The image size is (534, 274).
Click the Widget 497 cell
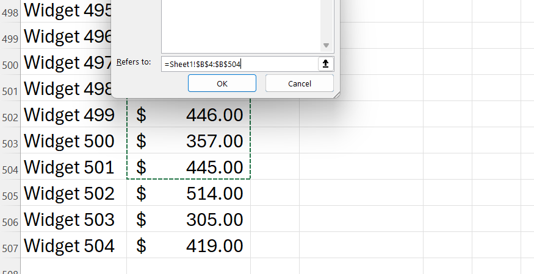pyautogui.click(x=66, y=62)
